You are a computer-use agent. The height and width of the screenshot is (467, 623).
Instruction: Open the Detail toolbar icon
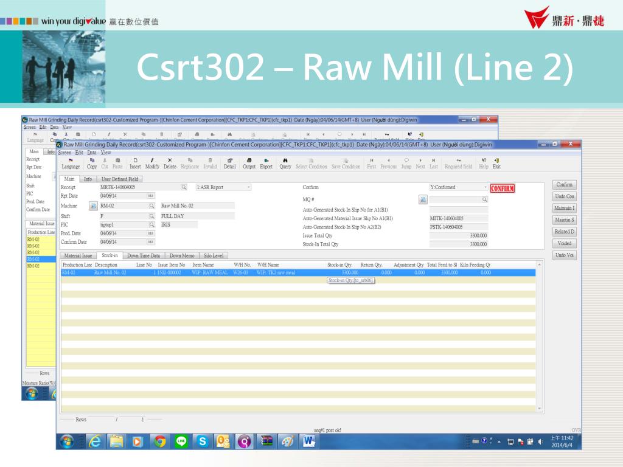point(229,161)
